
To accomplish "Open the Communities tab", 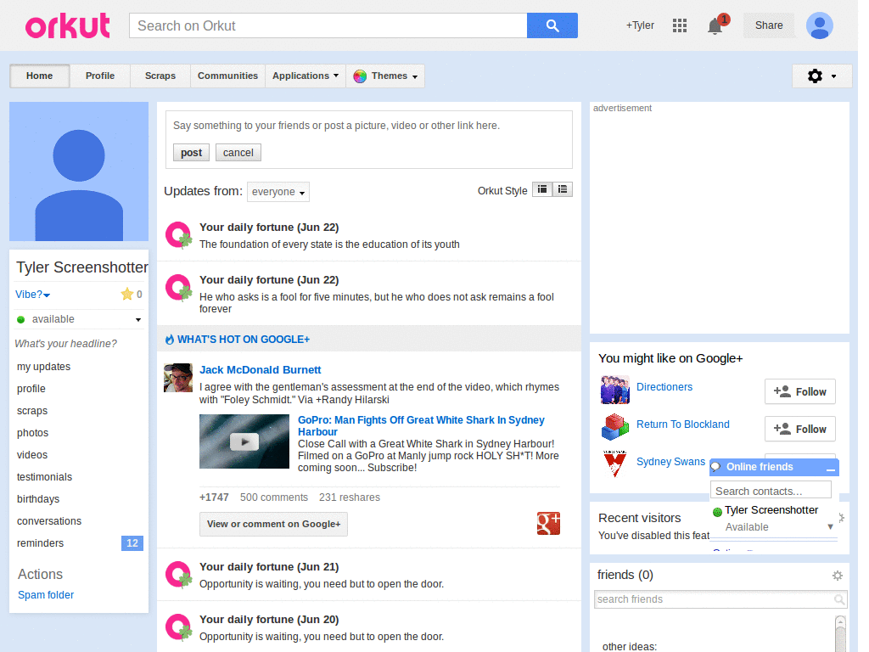I will coord(227,76).
